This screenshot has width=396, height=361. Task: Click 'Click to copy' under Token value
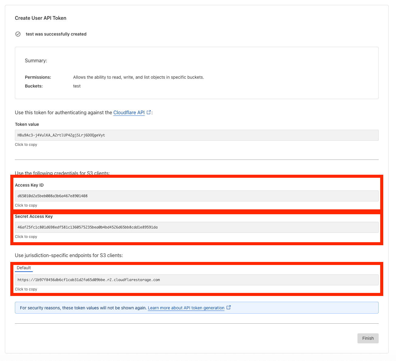[26, 145]
